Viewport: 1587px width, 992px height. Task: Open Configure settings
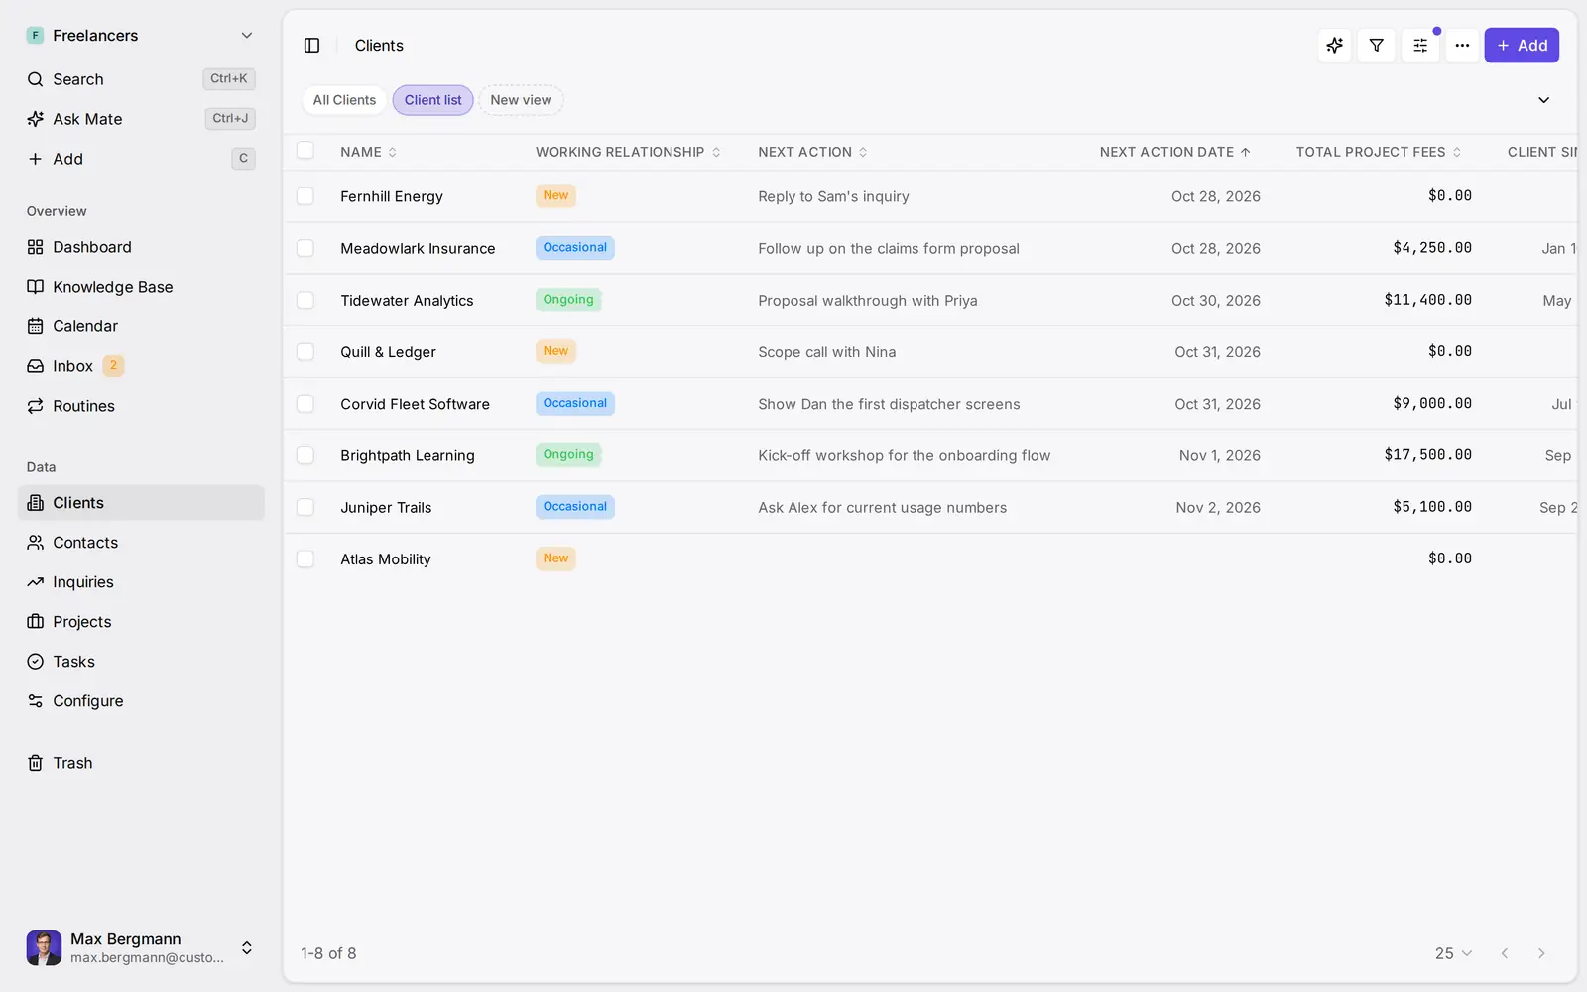coord(141,701)
